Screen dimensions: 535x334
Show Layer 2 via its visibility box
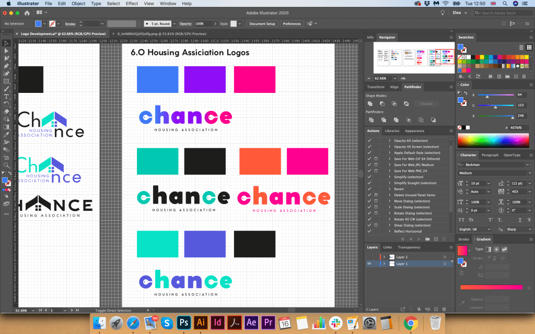tap(369, 257)
